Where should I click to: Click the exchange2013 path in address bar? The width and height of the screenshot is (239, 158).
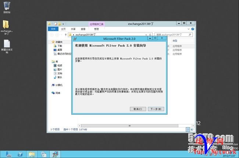tap(86, 35)
